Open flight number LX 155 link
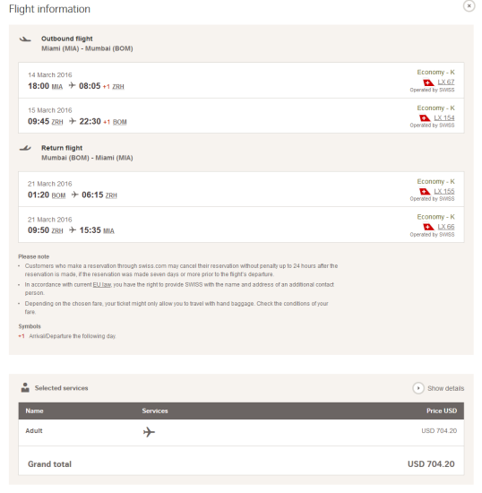482x493 pixels. 444,192
